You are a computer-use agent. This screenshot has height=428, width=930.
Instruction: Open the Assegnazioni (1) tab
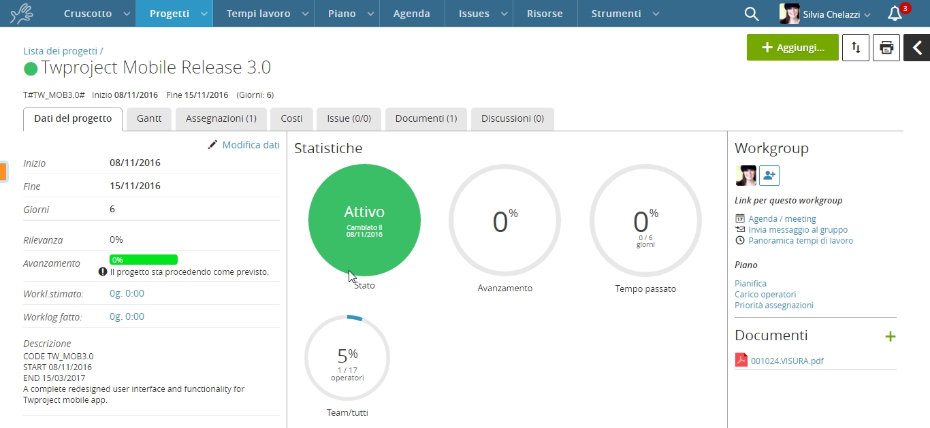click(x=221, y=118)
